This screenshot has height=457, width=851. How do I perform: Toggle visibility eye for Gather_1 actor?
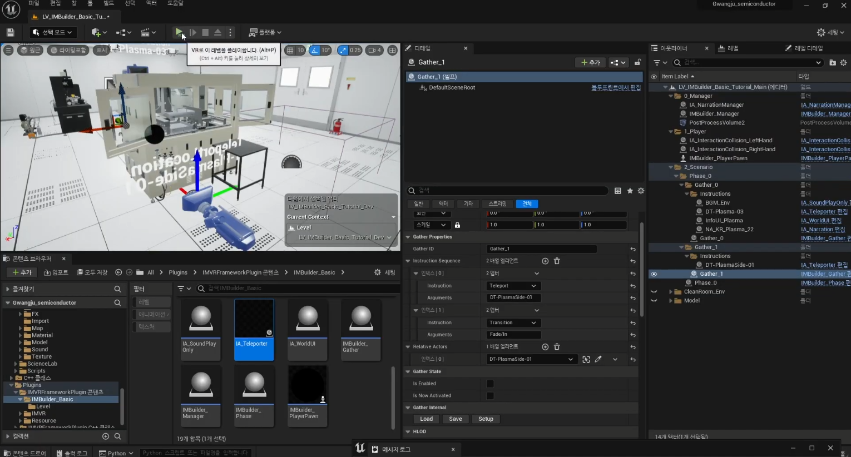(654, 274)
